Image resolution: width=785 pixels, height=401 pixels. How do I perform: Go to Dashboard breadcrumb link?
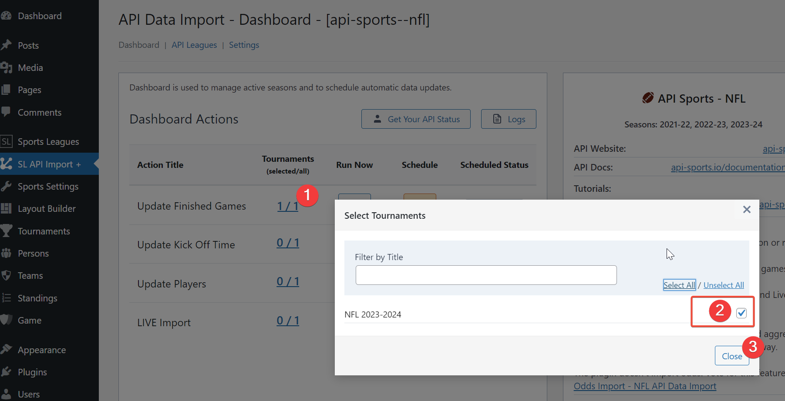tap(139, 45)
